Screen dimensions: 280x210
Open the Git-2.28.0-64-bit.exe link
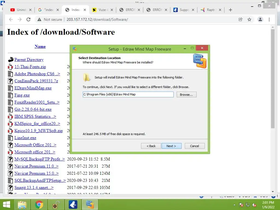(x=33, y=109)
